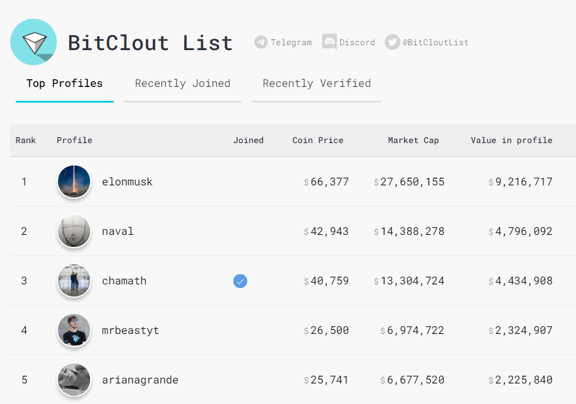Screen dimensions: 576x404
Task: Click chamath's blue verified checkmark badge
Action: [240, 281]
